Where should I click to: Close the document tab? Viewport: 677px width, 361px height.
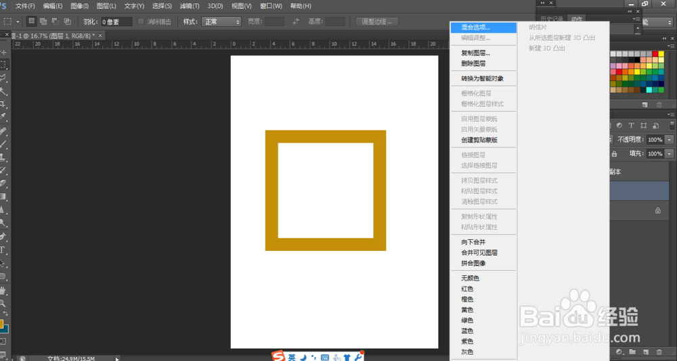(x=100, y=35)
